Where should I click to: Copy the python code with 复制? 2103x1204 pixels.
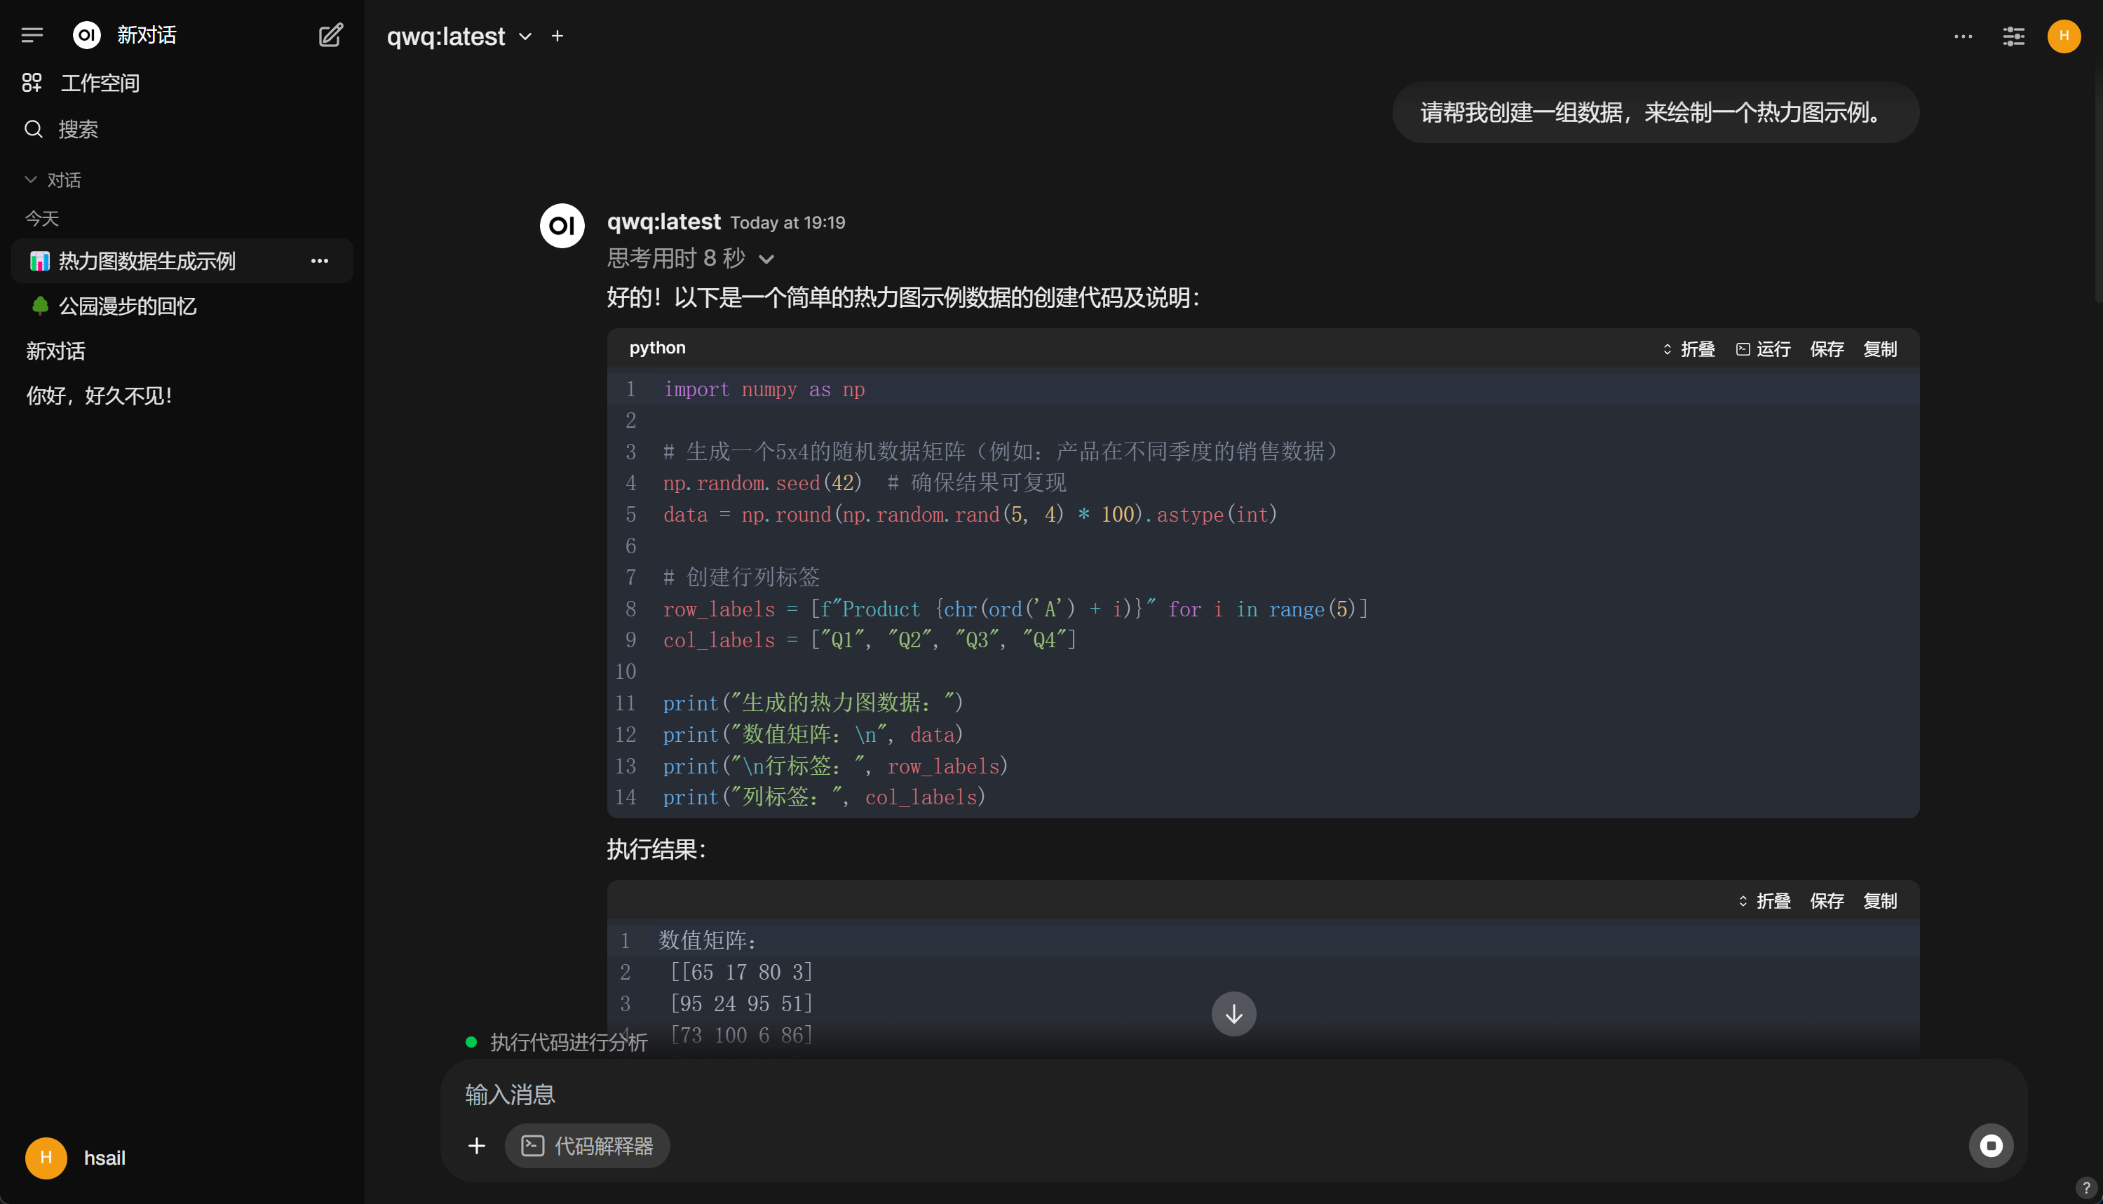[x=1880, y=349]
